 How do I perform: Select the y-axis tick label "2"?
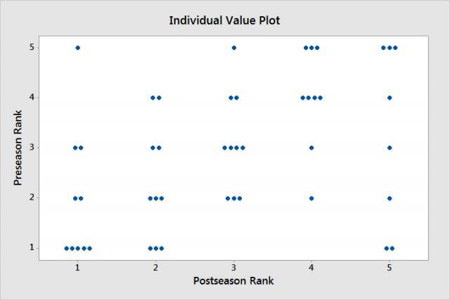(32, 198)
